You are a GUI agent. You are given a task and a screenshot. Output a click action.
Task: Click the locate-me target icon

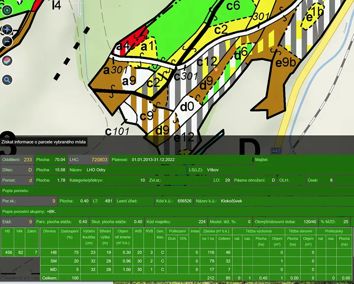coord(7,10)
